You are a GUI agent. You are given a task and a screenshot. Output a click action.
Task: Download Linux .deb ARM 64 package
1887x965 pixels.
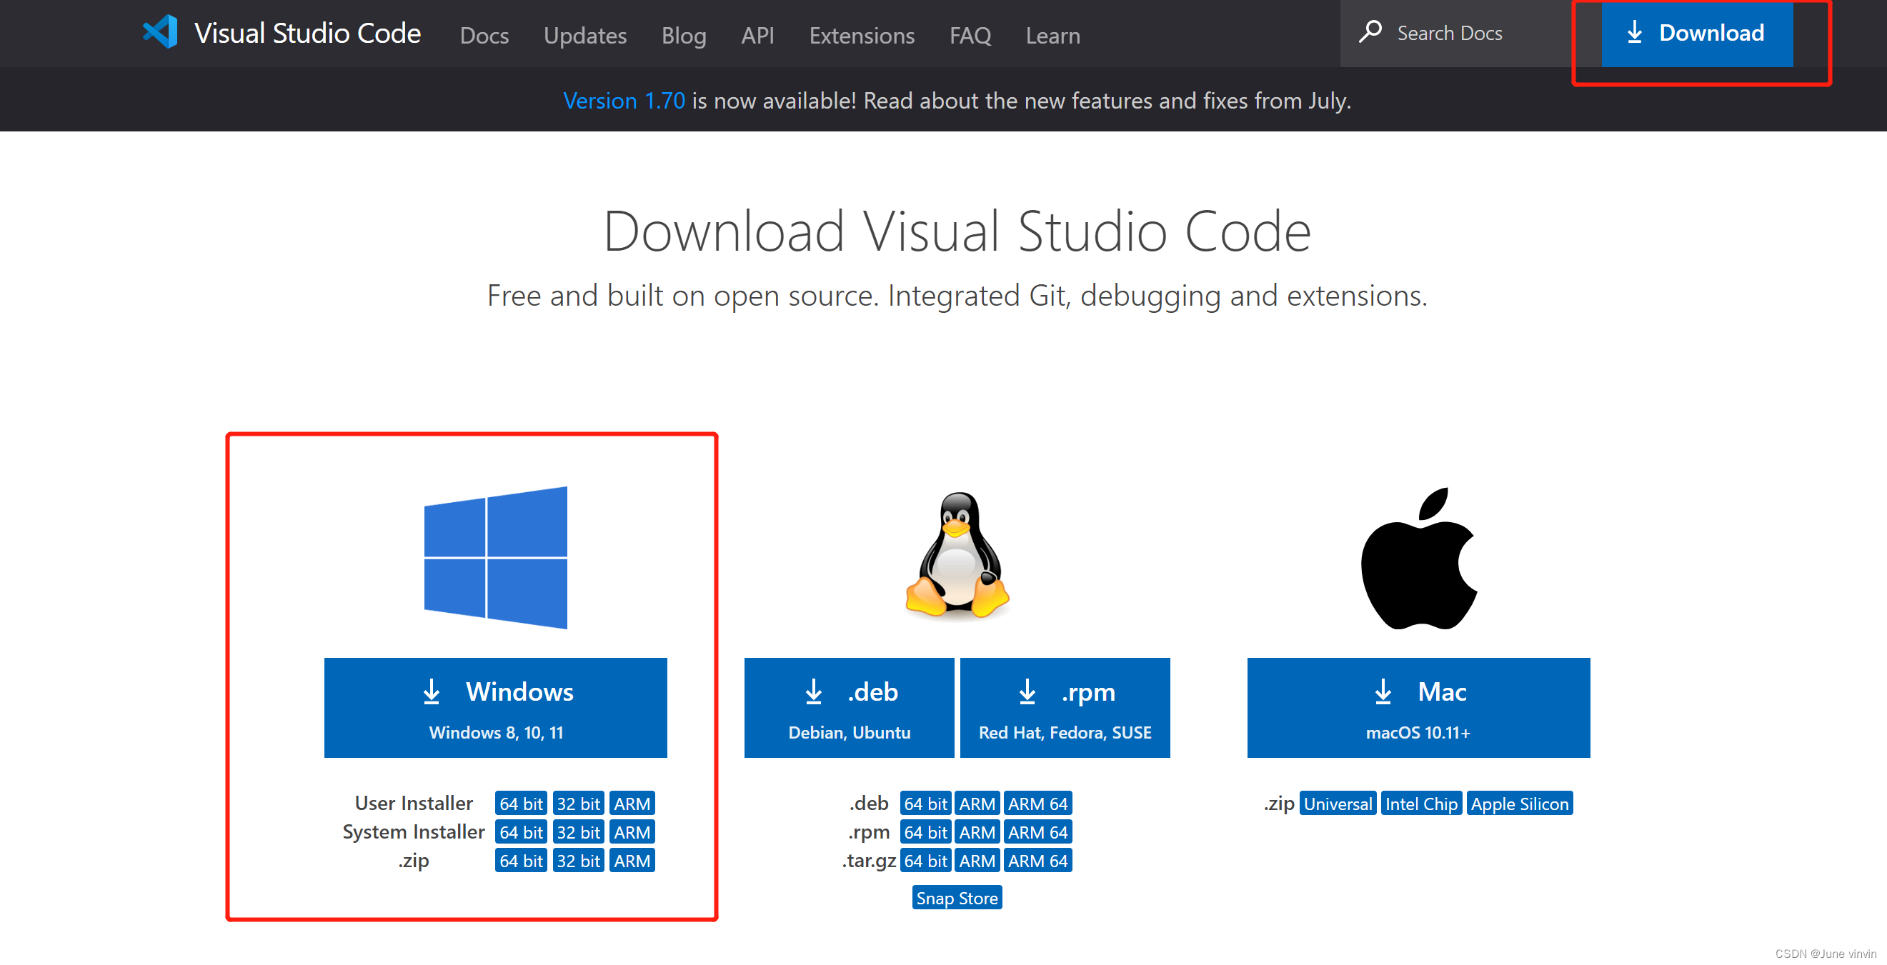point(1038,803)
